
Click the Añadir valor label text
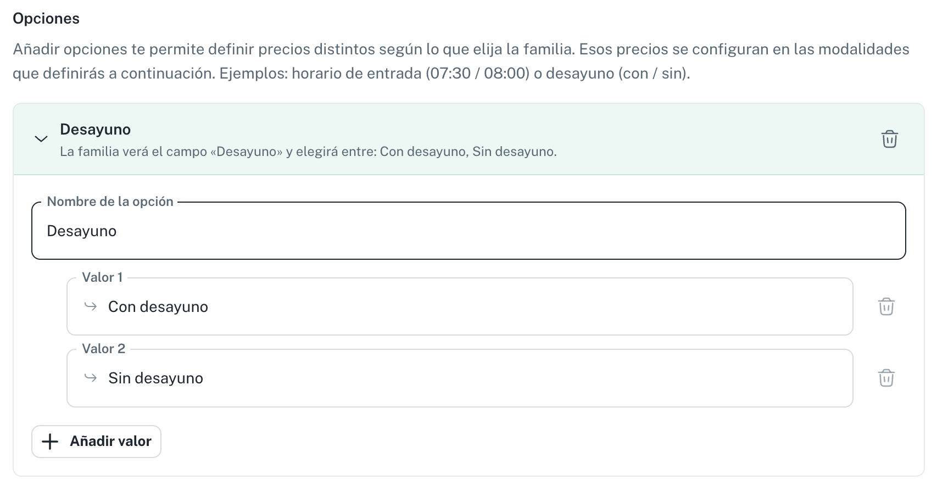110,442
